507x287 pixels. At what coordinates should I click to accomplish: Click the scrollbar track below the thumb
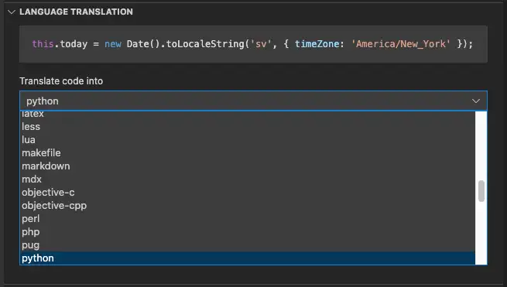(481, 233)
